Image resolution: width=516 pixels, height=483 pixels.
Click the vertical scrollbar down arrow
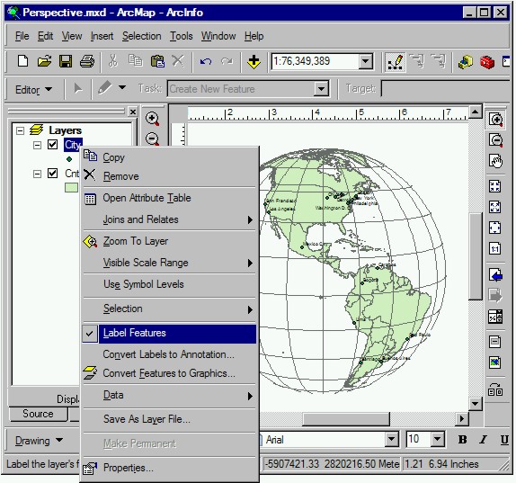475,404
